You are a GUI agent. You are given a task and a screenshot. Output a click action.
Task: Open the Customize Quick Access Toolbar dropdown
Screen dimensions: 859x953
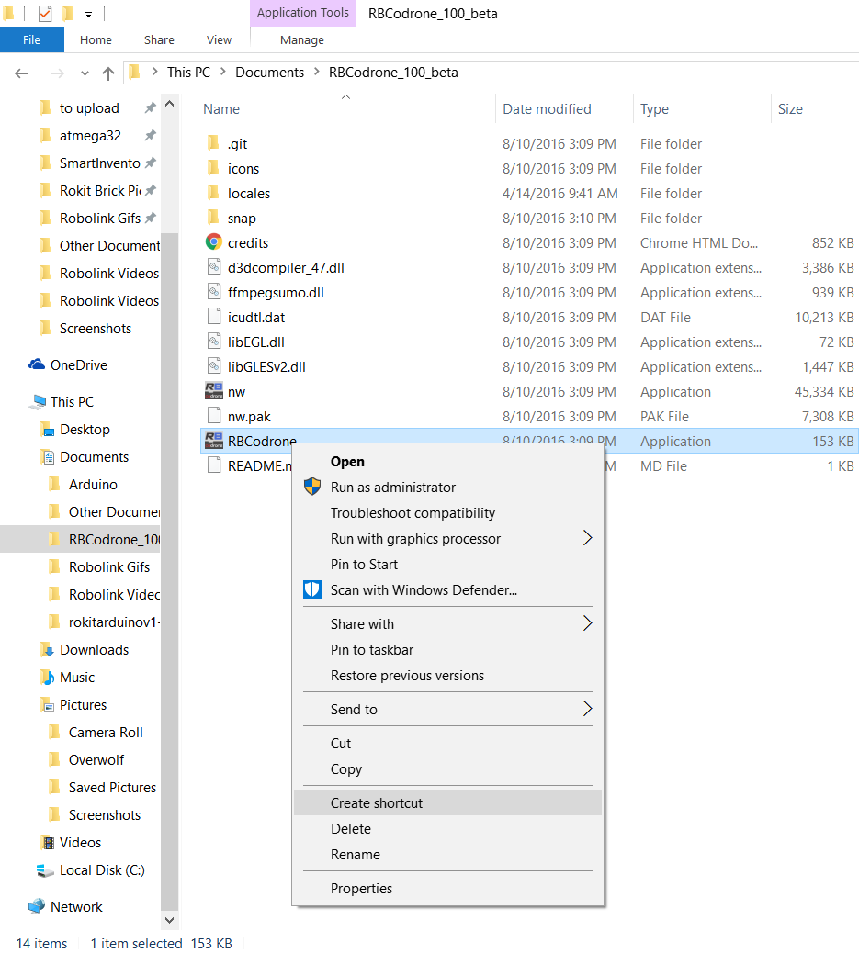click(88, 14)
